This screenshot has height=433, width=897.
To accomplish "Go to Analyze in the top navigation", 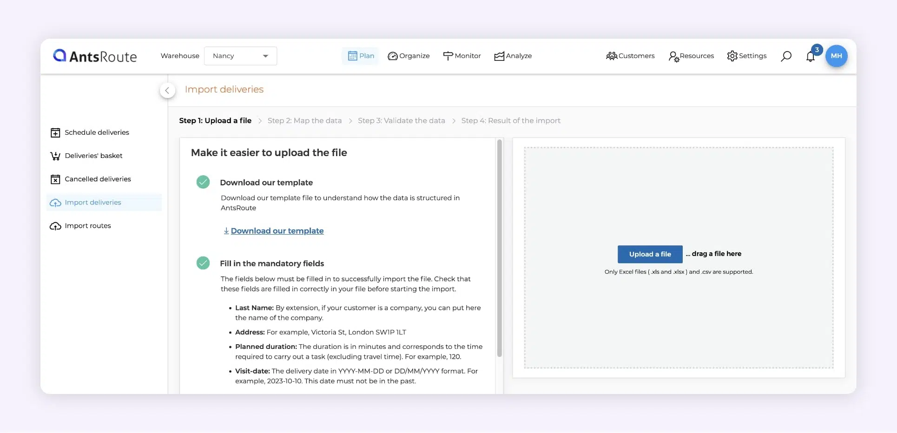I will coord(513,56).
